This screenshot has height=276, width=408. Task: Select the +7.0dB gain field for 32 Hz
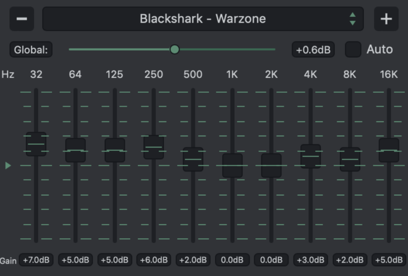[x=36, y=260]
